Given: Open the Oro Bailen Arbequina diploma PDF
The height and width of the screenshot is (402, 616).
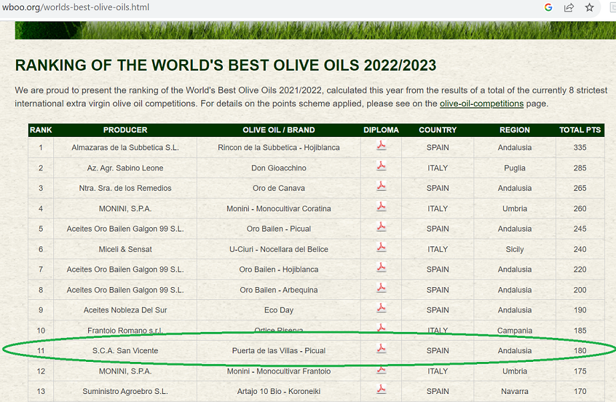Looking at the screenshot, I should [381, 288].
